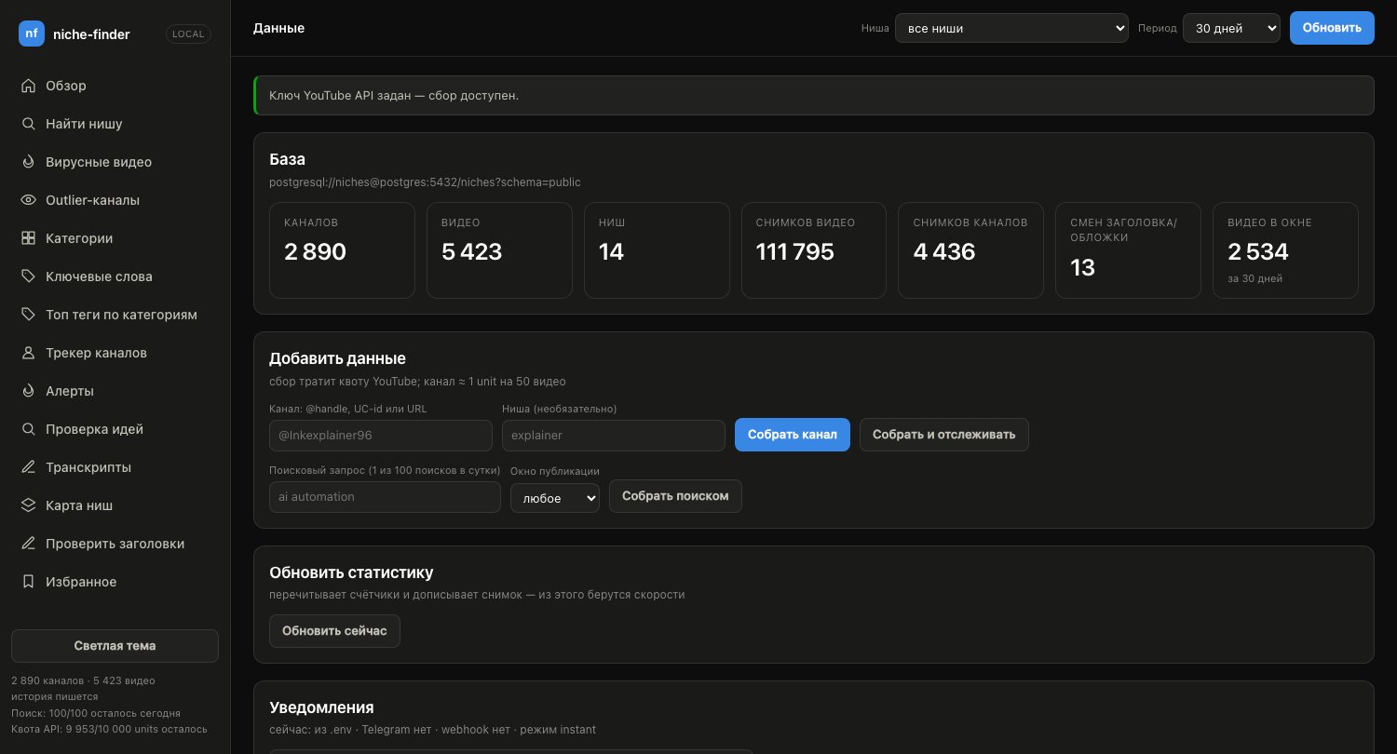
Task: Click the home icon next to Обзор
Action: coord(28,86)
